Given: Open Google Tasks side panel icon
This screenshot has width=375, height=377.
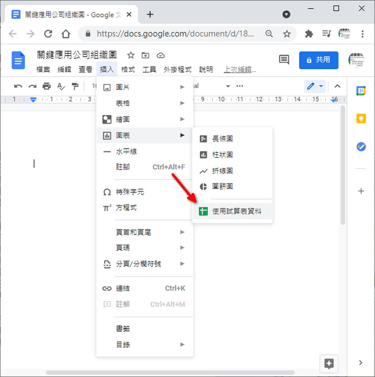Looking at the screenshot, I should pyautogui.click(x=361, y=147).
